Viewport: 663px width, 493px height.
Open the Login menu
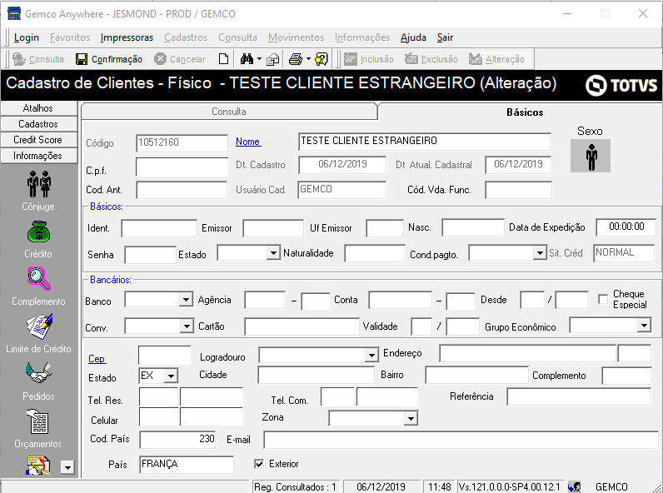pyautogui.click(x=26, y=37)
